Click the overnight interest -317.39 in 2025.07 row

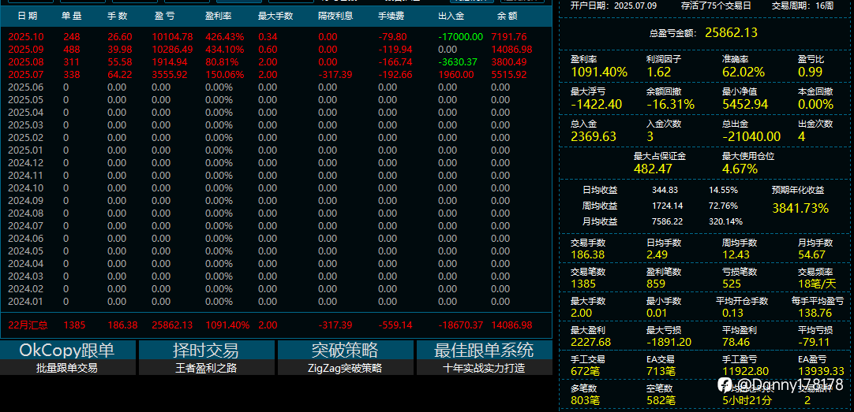(x=335, y=75)
